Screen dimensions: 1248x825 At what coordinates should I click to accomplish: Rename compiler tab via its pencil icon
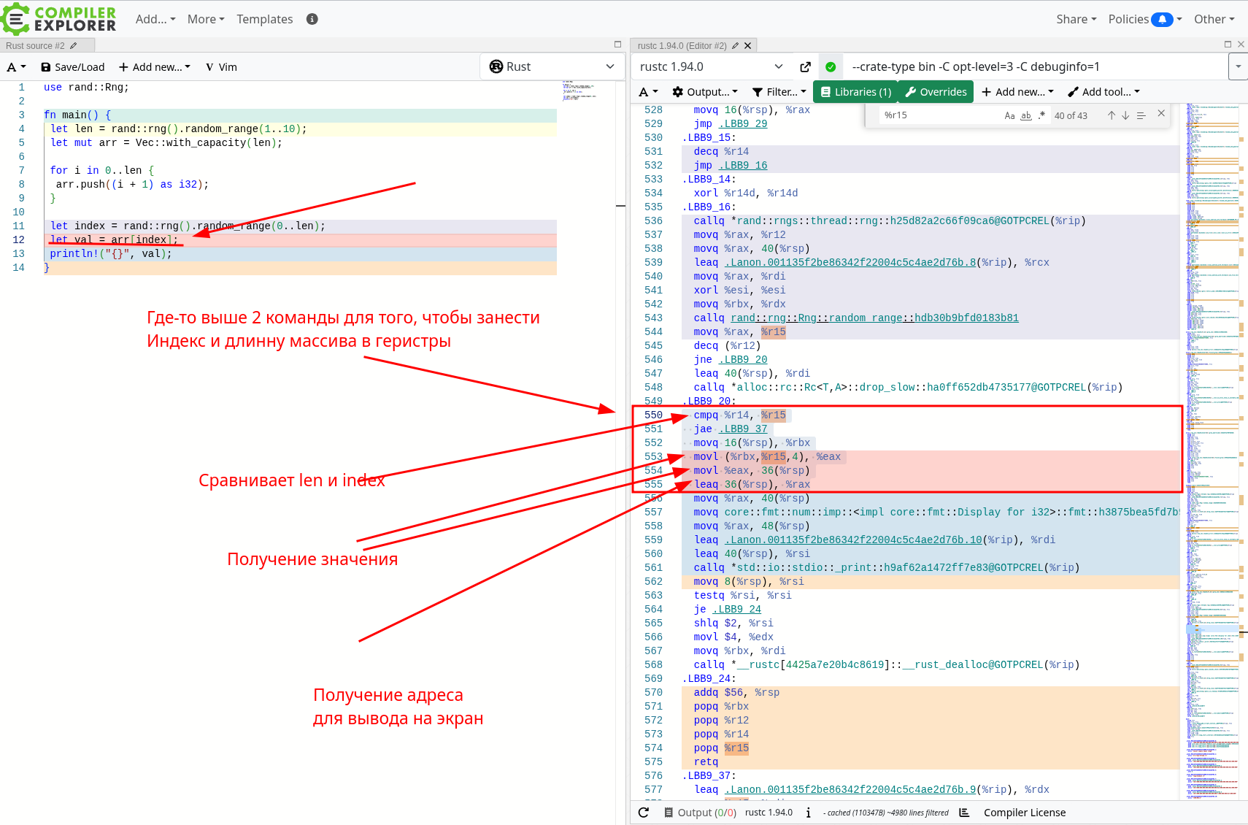click(735, 45)
